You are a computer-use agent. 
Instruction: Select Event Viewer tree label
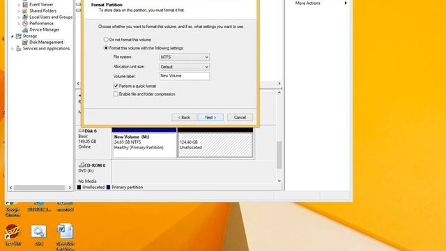coord(41,5)
